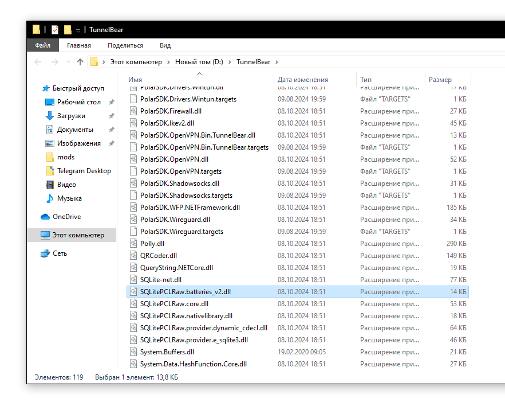Expand chevron before Этот компьютер in address bar

coord(104,62)
